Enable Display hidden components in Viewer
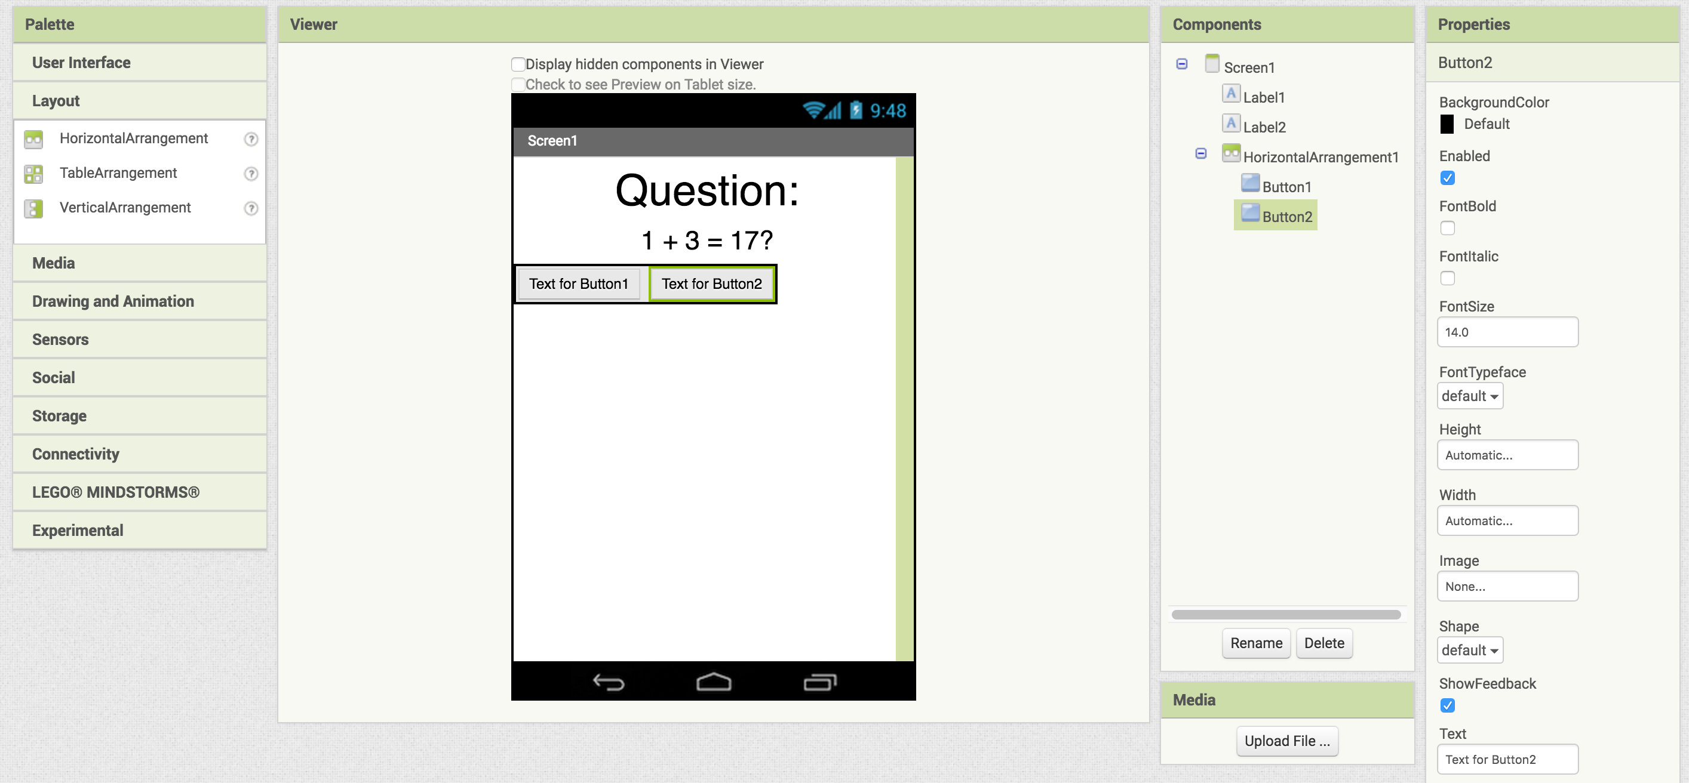 518,64
